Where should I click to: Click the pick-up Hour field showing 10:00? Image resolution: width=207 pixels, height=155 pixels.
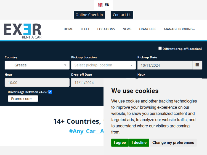click(37, 83)
